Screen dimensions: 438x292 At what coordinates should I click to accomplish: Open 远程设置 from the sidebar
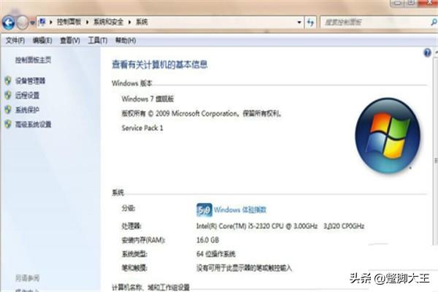pos(27,96)
